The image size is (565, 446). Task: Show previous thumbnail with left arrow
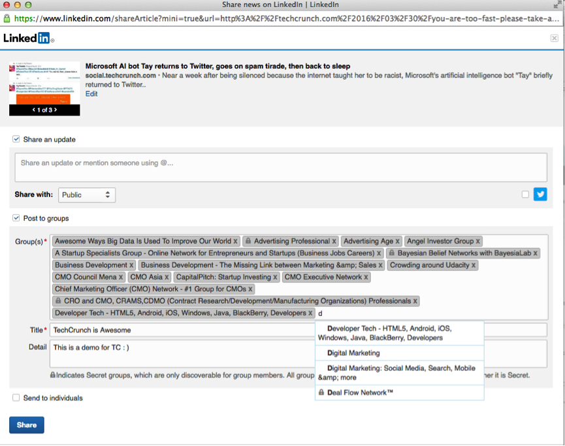click(34, 110)
